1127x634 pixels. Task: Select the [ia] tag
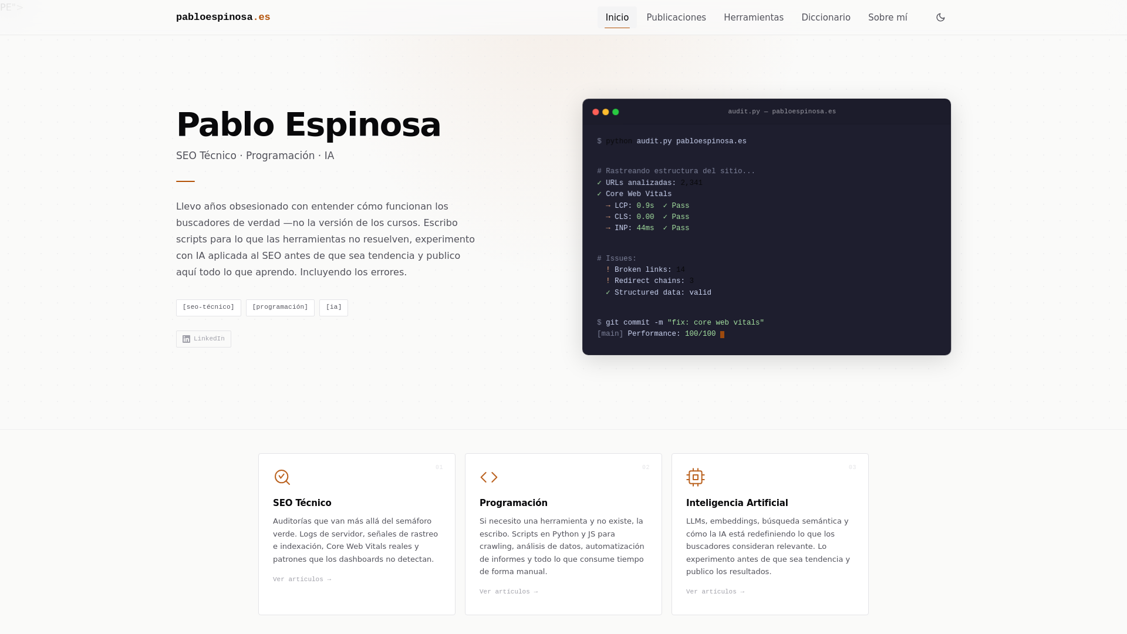tap(333, 308)
